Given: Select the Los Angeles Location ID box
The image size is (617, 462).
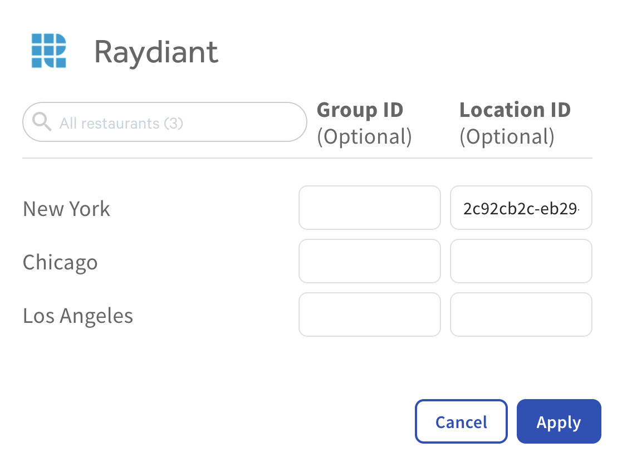Looking at the screenshot, I should click(521, 314).
